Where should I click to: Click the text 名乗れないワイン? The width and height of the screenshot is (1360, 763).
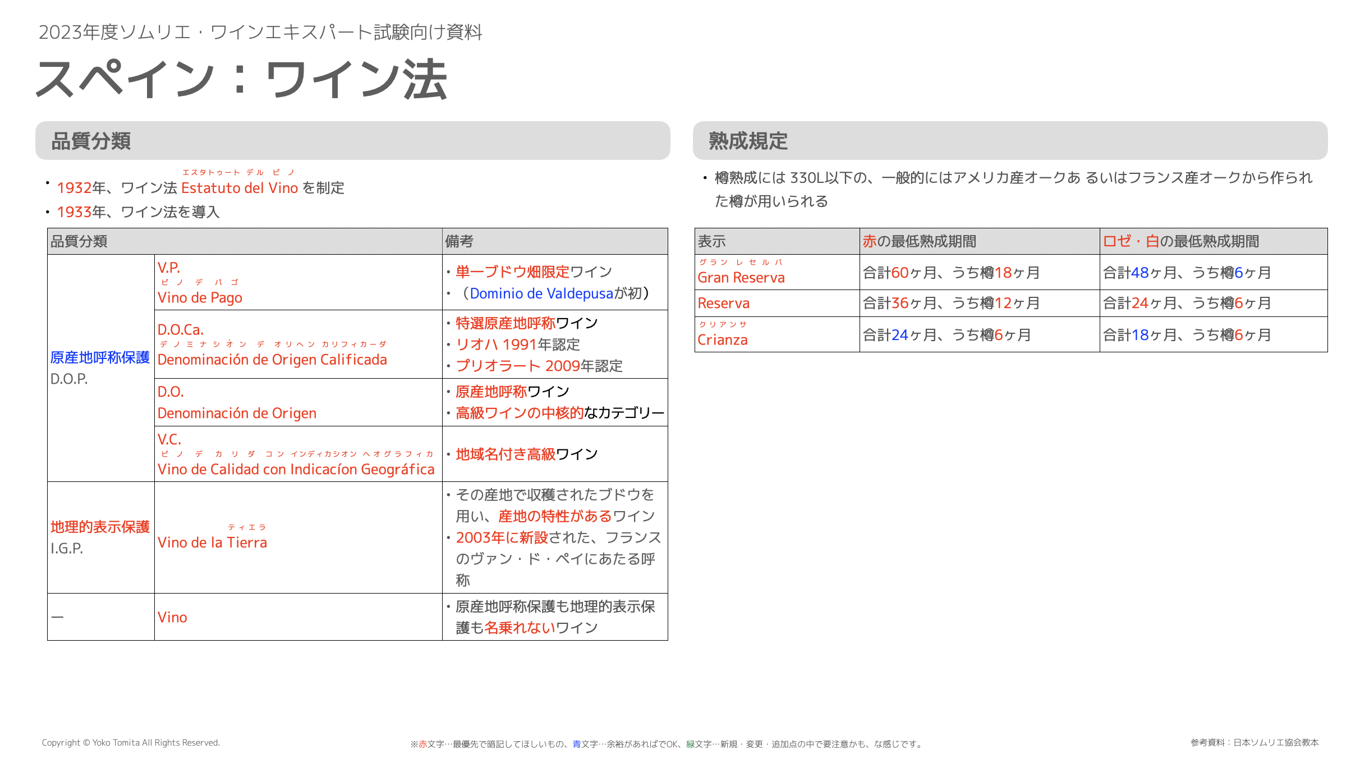[x=541, y=628]
